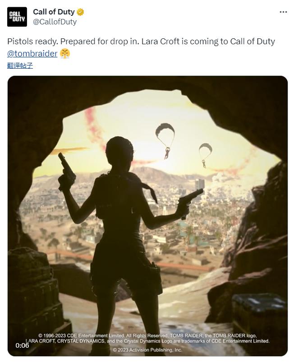Viewport: 294px width, 363px height.
Task: Click the CDE Entertainment copyright notice text
Action: pos(147,338)
